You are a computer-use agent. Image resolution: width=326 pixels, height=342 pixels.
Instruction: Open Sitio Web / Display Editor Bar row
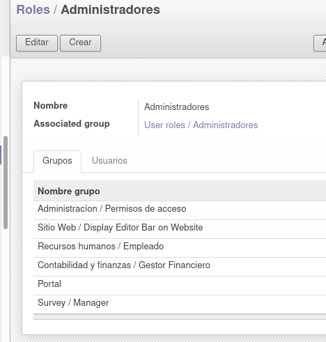(x=180, y=228)
